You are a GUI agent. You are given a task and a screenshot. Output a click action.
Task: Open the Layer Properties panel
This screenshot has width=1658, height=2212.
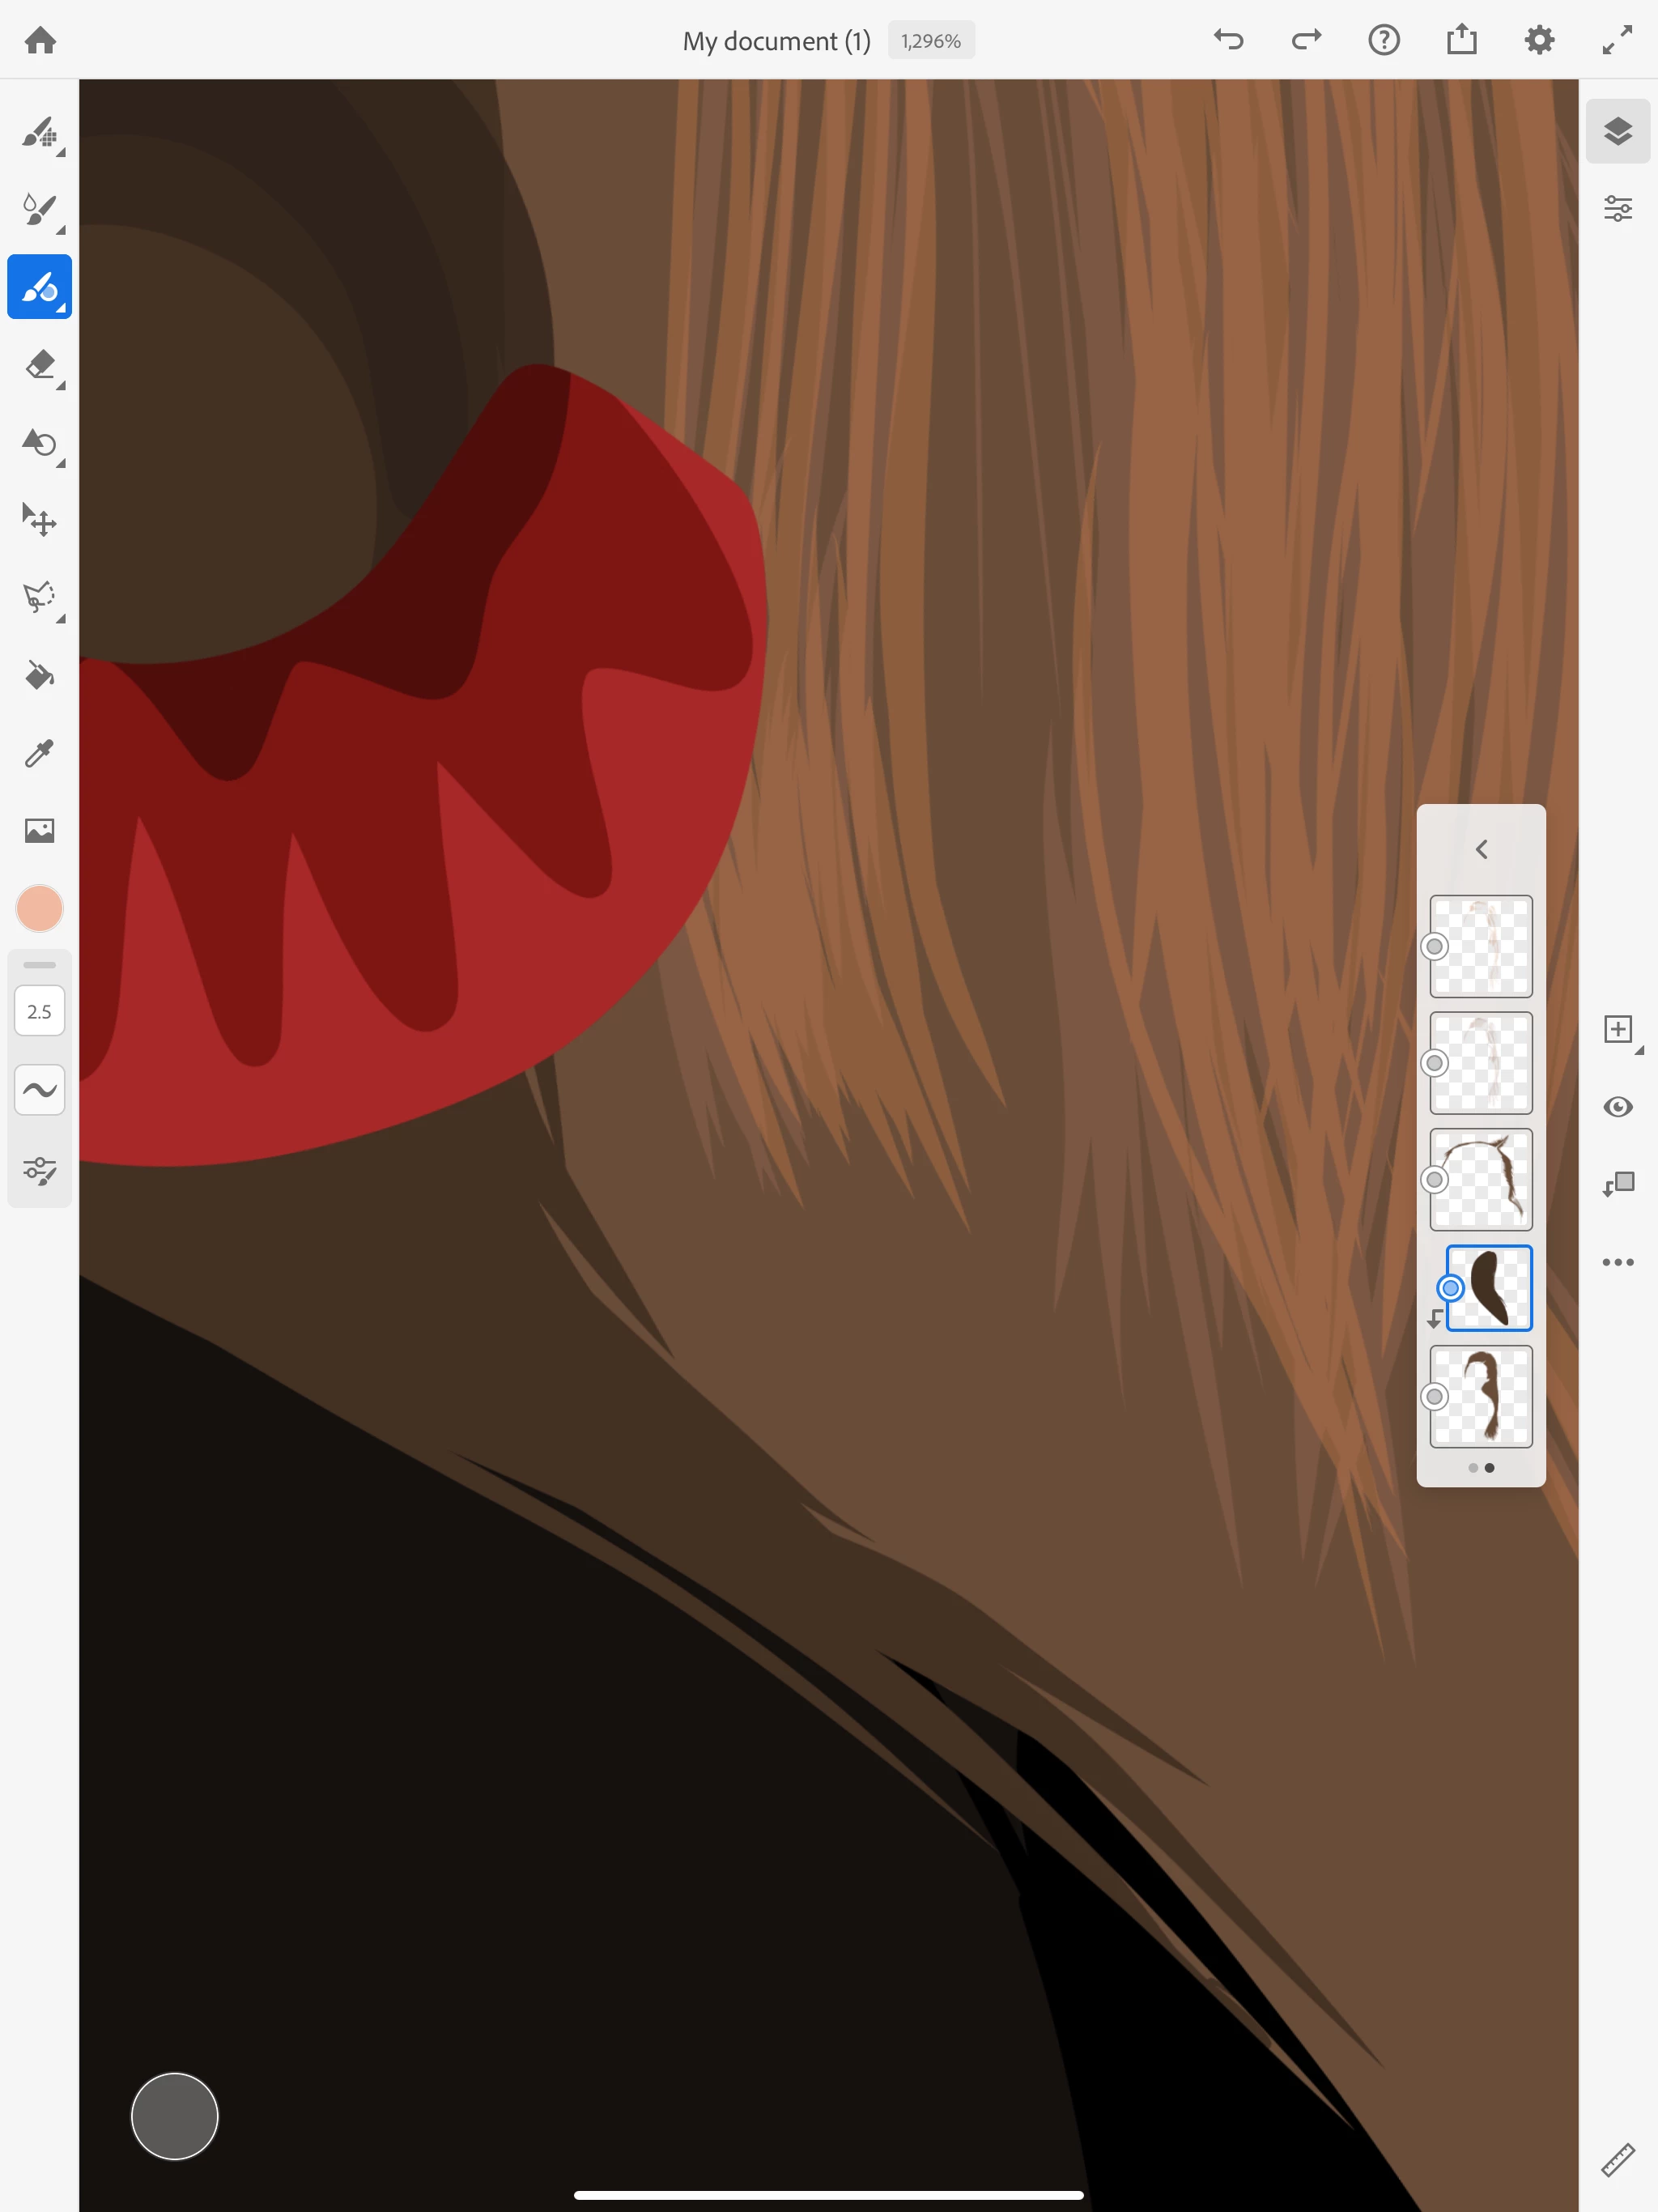(1617, 209)
